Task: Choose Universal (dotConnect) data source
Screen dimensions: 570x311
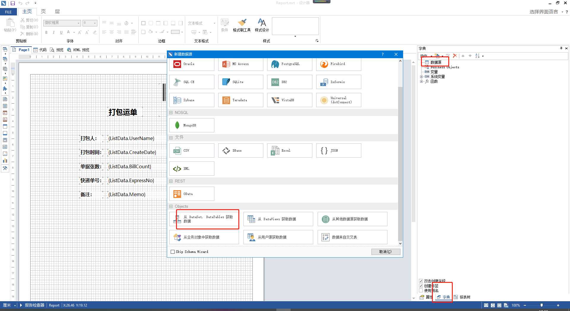Action: tap(338, 100)
